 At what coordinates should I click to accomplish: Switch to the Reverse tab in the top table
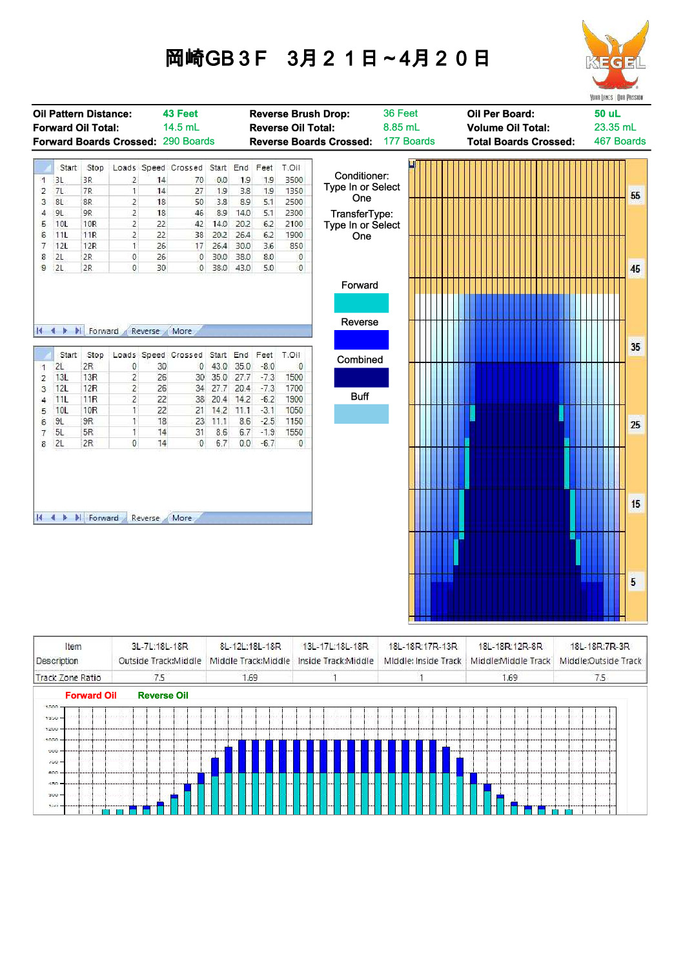(x=145, y=331)
